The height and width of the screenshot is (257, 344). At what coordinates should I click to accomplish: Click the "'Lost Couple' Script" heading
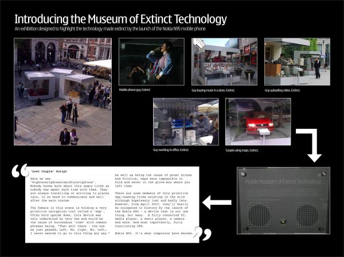[x=49, y=171]
